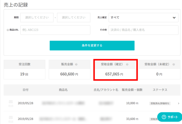182x124 pixels.
Task: Click the 条件を変更する button
Action: pos(92,46)
